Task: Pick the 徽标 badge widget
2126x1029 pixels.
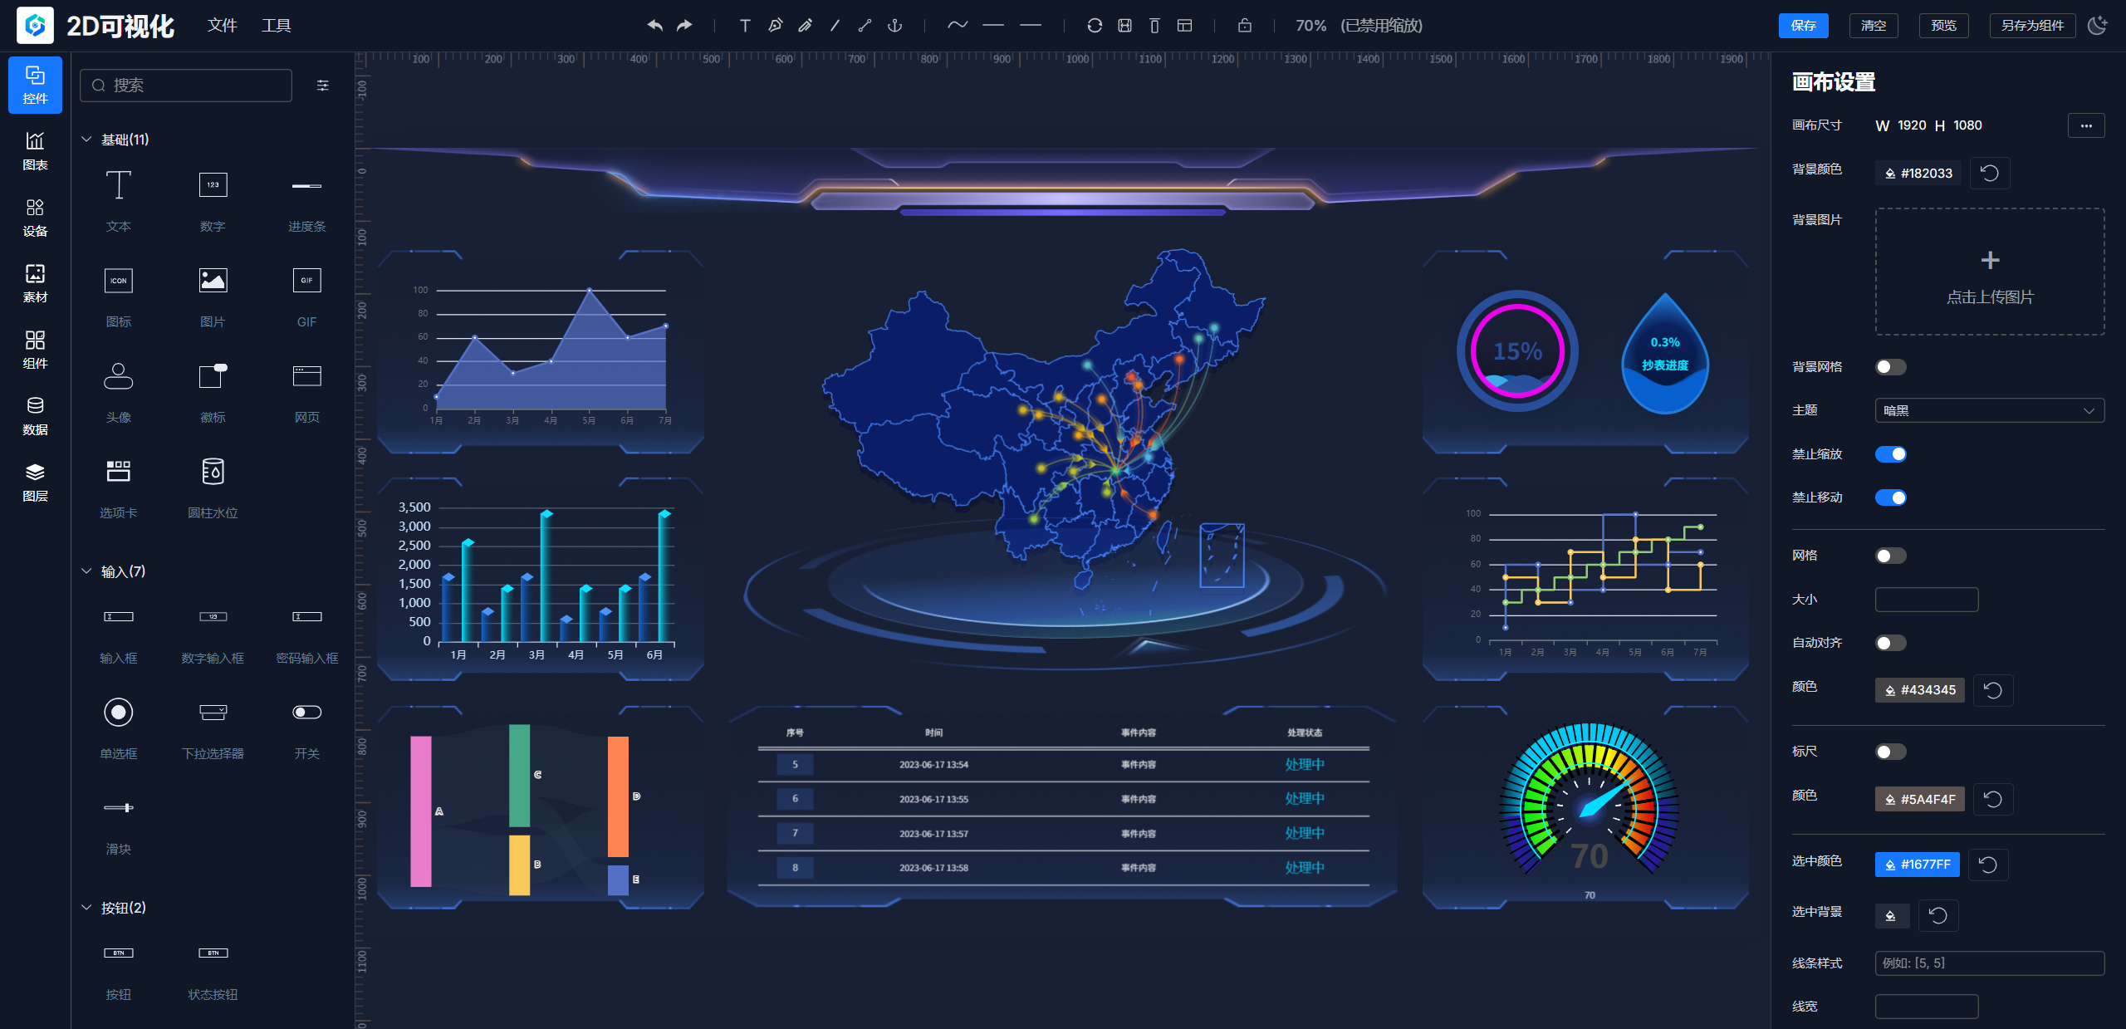Action: tap(213, 392)
